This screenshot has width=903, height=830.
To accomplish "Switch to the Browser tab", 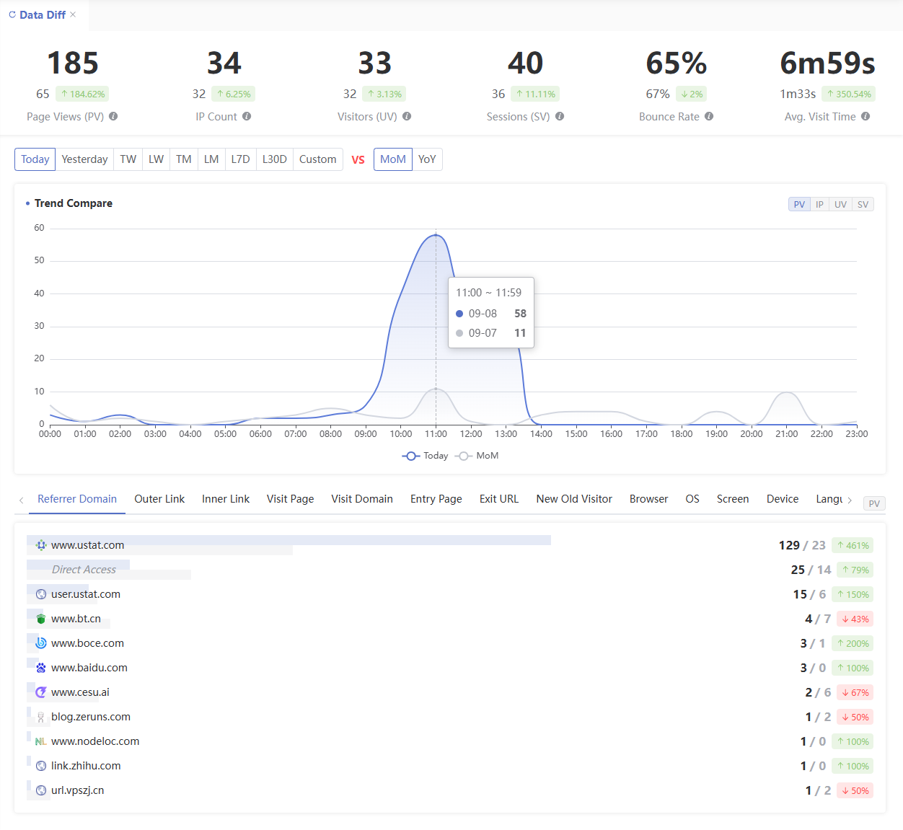I will point(648,499).
